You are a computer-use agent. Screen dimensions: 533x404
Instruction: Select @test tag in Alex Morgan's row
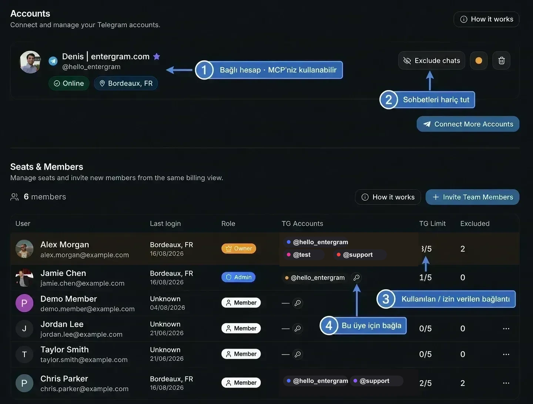coord(304,255)
